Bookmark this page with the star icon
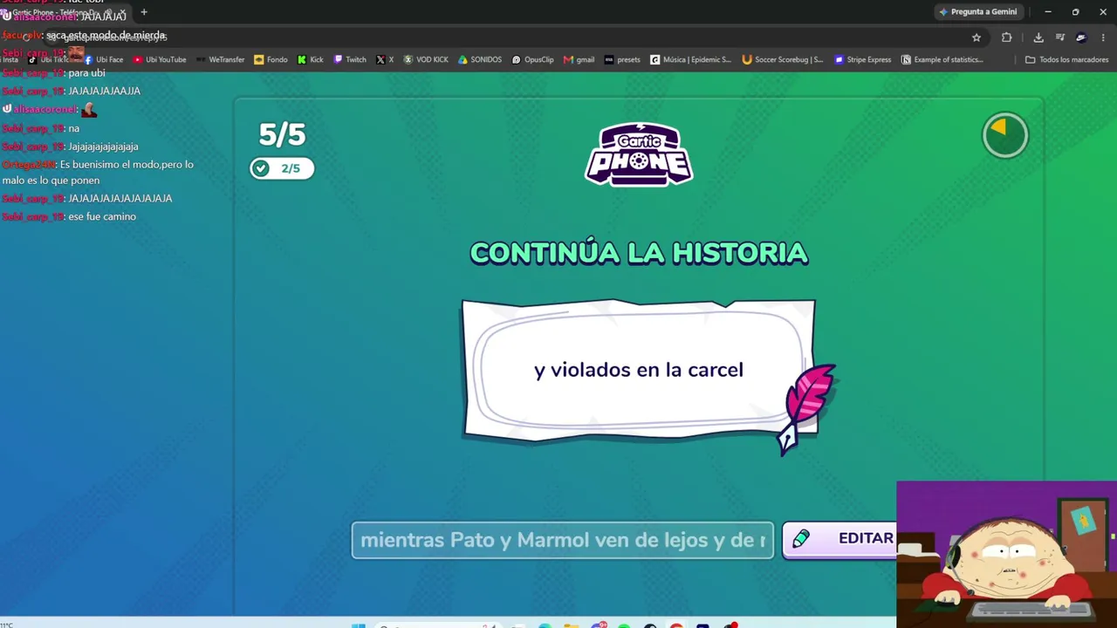 pos(977,38)
